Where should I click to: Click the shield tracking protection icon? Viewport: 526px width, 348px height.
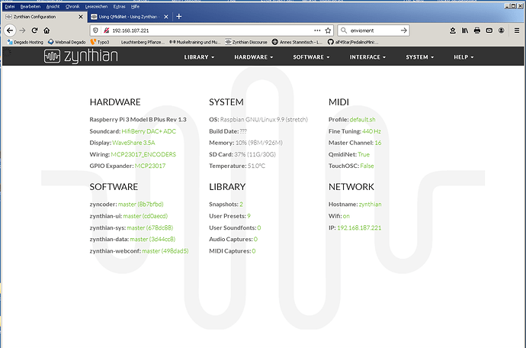point(95,31)
